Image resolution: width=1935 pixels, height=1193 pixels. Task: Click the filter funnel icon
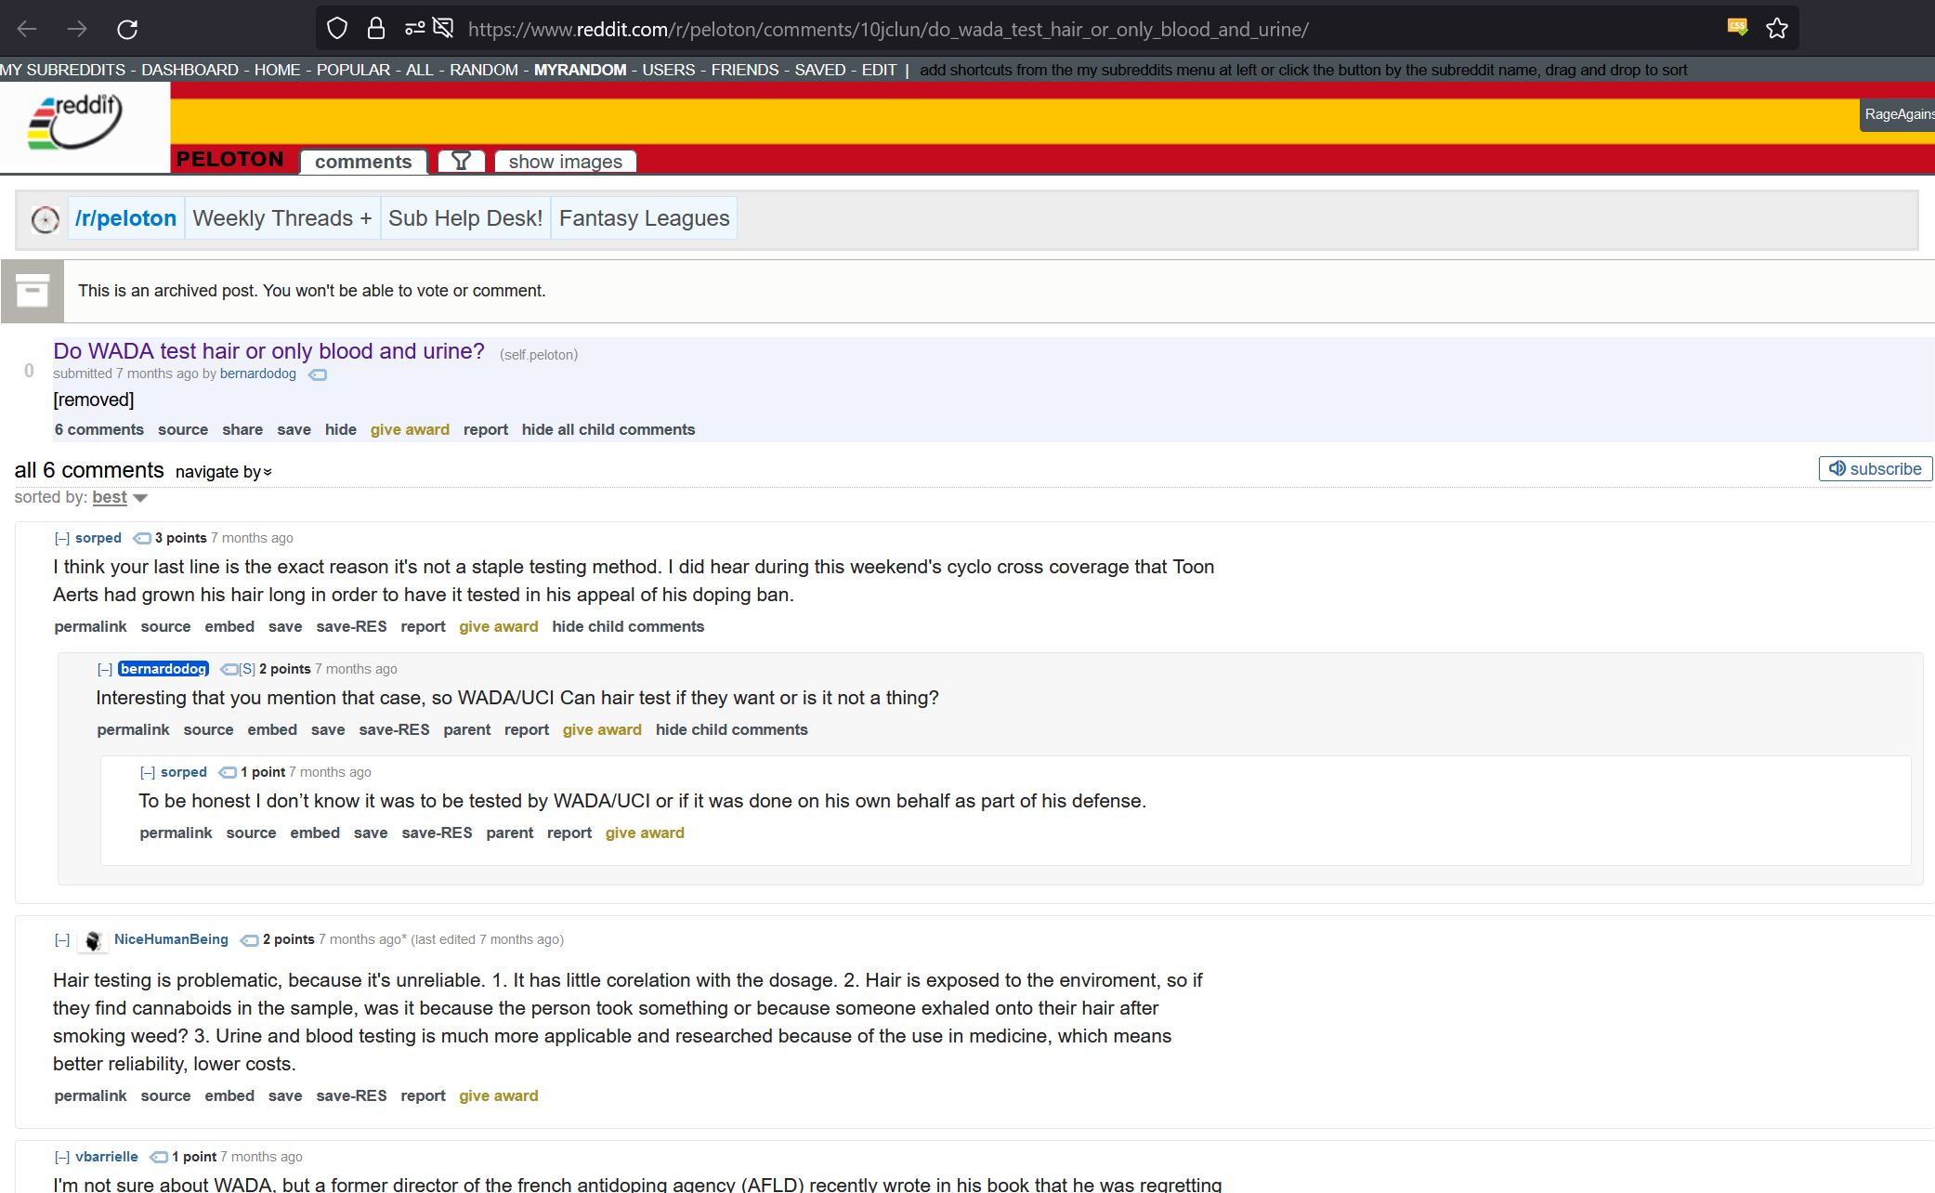pos(461,161)
